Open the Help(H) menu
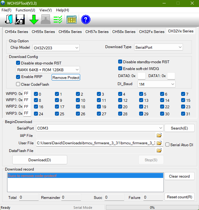199x210 pixels. click(x=62, y=10)
